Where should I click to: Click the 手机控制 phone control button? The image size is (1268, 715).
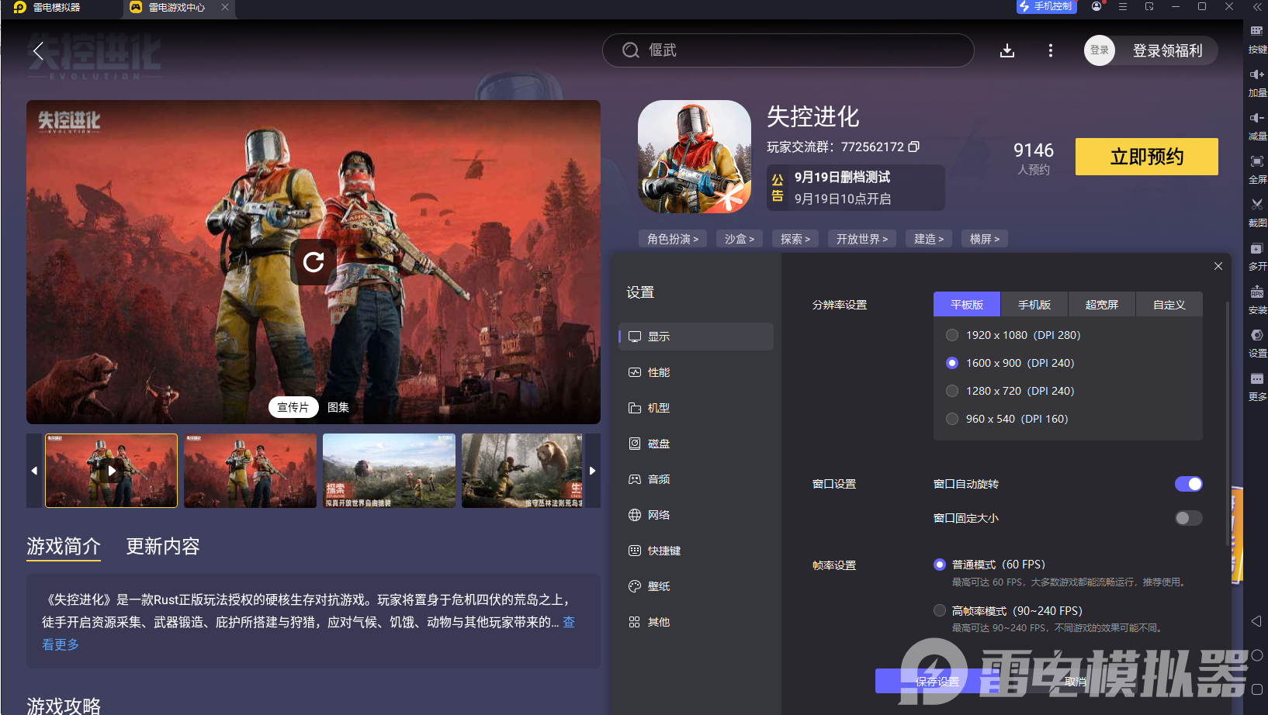(1046, 7)
